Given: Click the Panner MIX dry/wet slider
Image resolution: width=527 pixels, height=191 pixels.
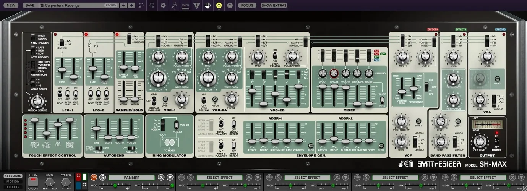Looking at the screenshot, I should [x=157, y=186].
